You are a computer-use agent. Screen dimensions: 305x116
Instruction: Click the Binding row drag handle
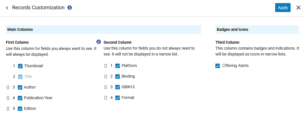tap(106, 76)
